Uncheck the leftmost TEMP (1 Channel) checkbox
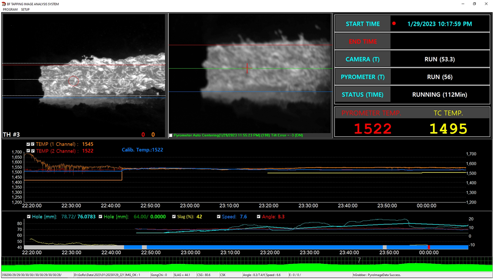 click(x=28, y=144)
